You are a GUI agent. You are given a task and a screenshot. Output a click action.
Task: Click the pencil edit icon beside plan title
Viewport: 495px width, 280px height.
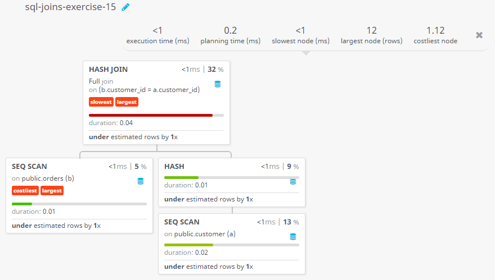[x=125, y=7]
